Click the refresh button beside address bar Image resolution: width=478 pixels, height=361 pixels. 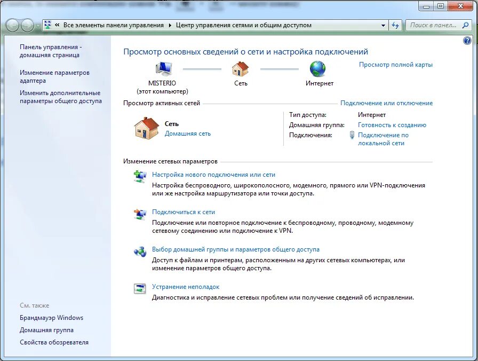pos(396,25)
